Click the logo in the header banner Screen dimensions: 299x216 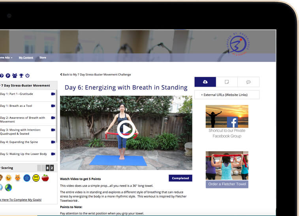[238, 44]
